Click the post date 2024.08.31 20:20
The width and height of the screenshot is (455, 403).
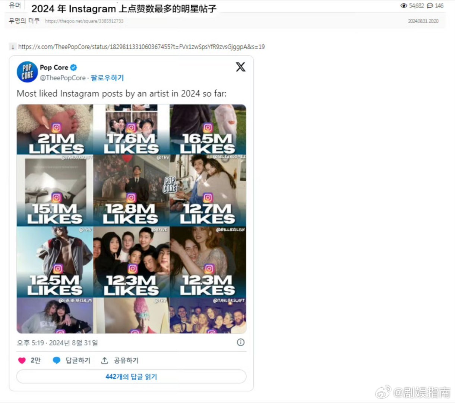[423, 21]
